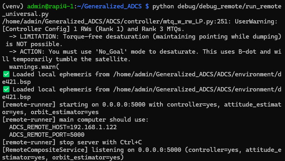Click the word LIMITATION in the warning

pos(39,37)
